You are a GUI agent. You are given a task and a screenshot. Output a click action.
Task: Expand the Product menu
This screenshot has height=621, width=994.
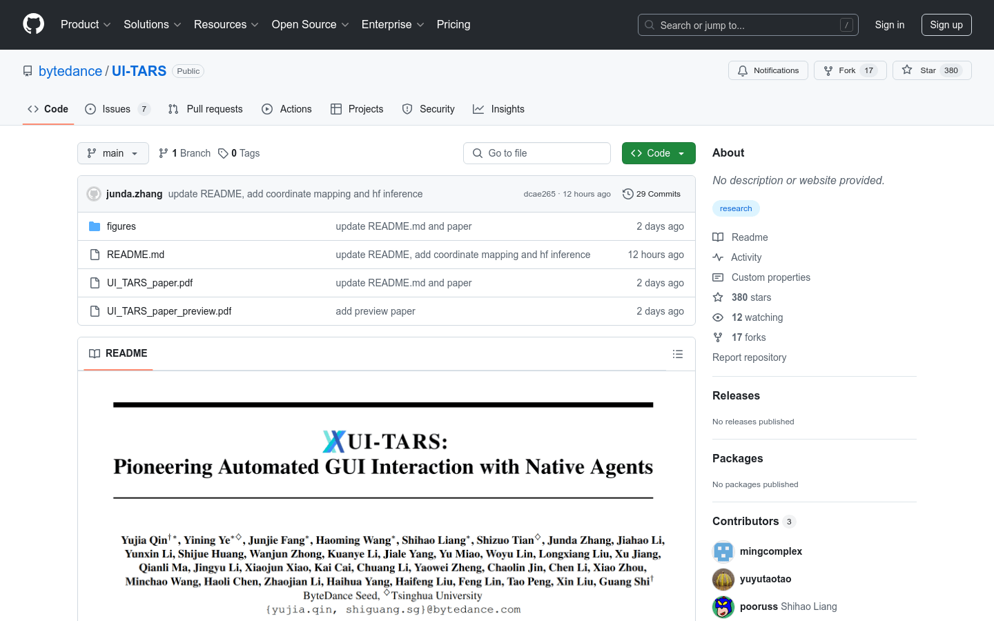86,25
